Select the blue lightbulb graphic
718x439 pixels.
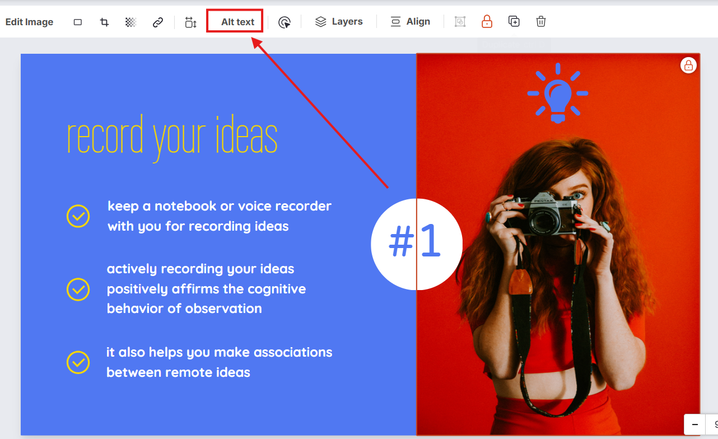pos(557,93)
